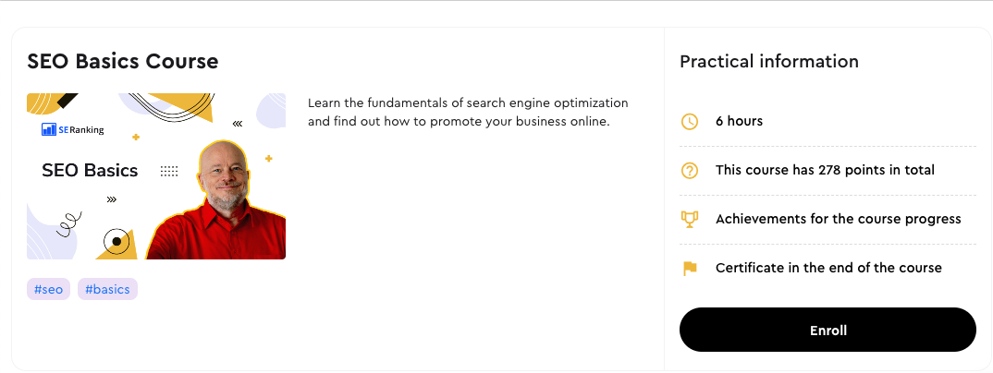Click the clock duration icon
This screenshot has height=373, width=993.
pos(690,121)
